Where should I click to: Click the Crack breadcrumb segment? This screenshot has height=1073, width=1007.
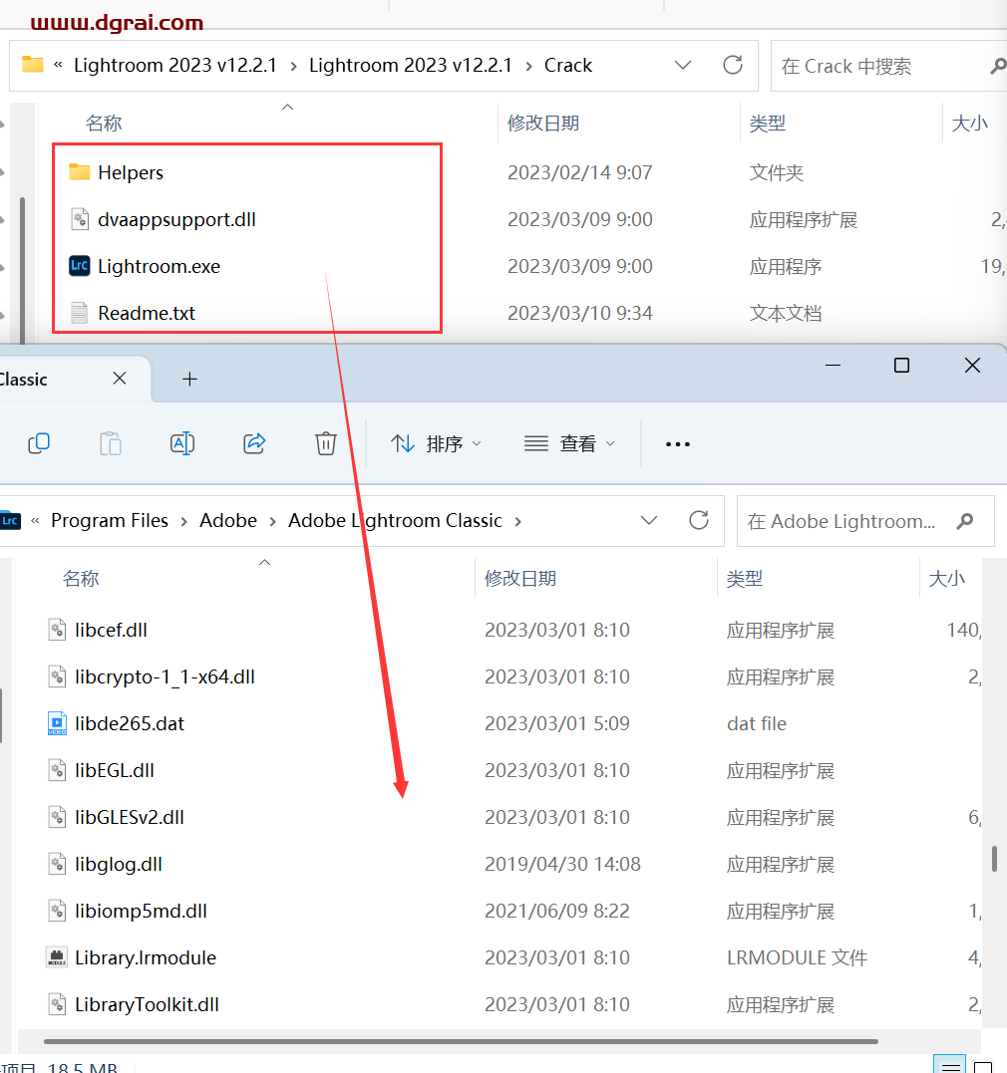coord(568,65)
